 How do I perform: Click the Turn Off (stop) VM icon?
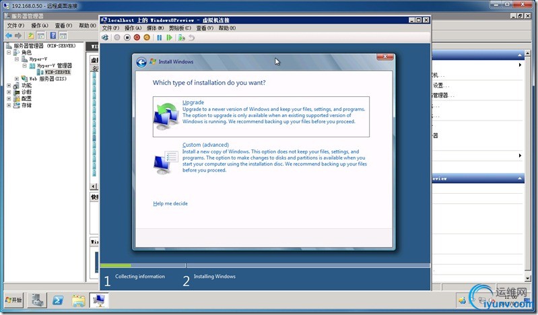tap(127, 38)
